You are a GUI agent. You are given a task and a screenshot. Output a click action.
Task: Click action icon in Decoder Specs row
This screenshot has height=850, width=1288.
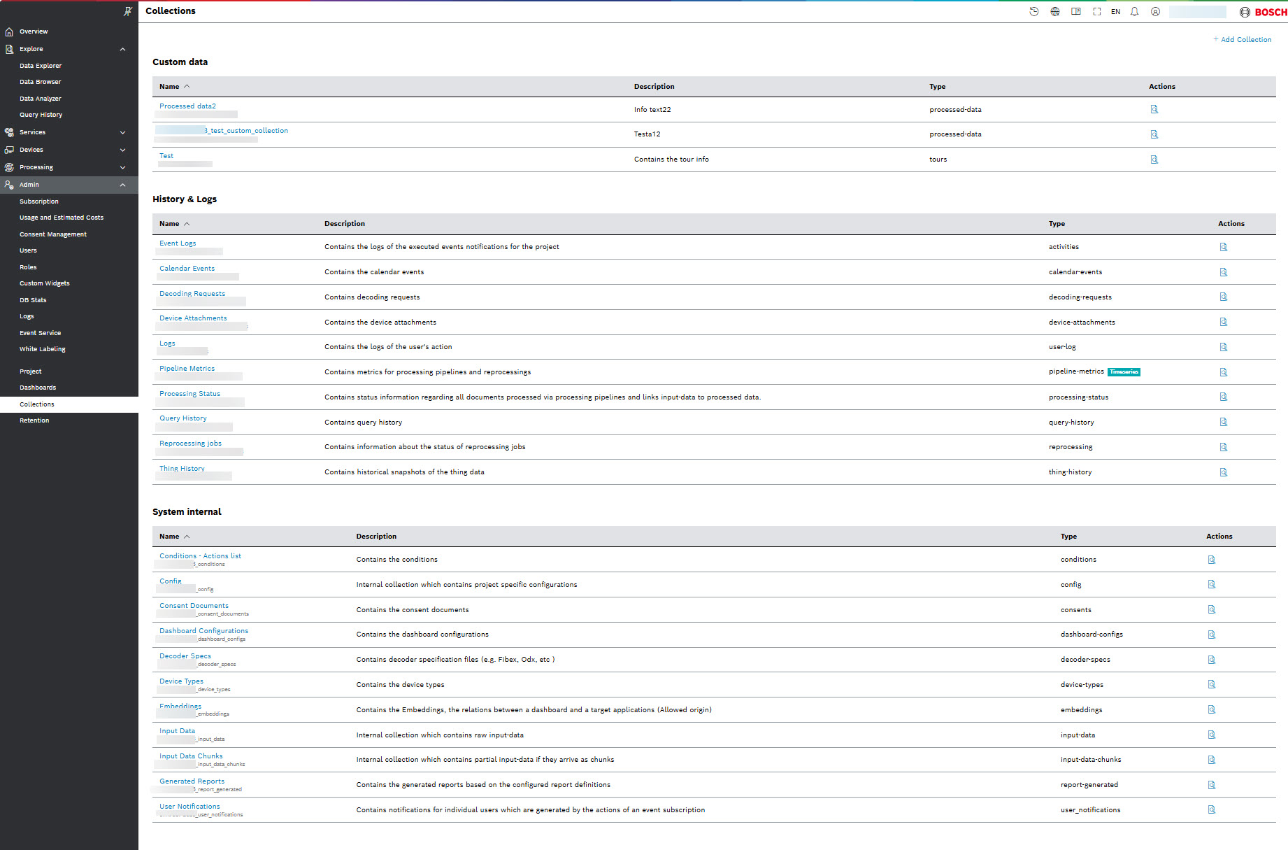[x=1211, y=660]
